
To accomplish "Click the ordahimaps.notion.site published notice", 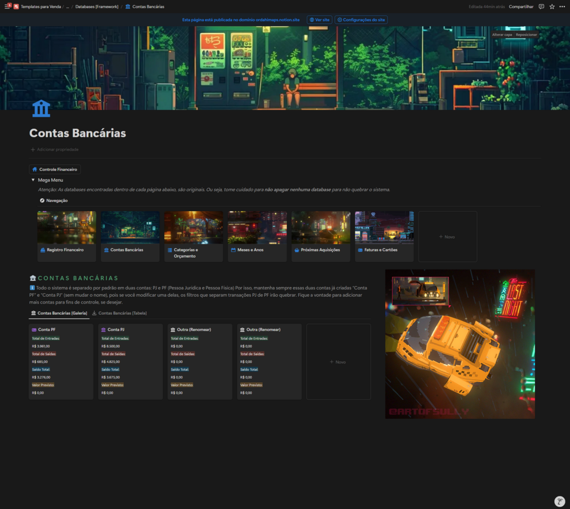I will [240, 20].
